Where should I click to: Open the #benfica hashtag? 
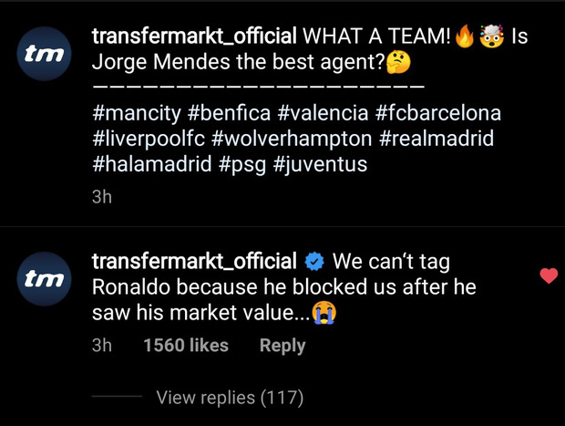230,116
